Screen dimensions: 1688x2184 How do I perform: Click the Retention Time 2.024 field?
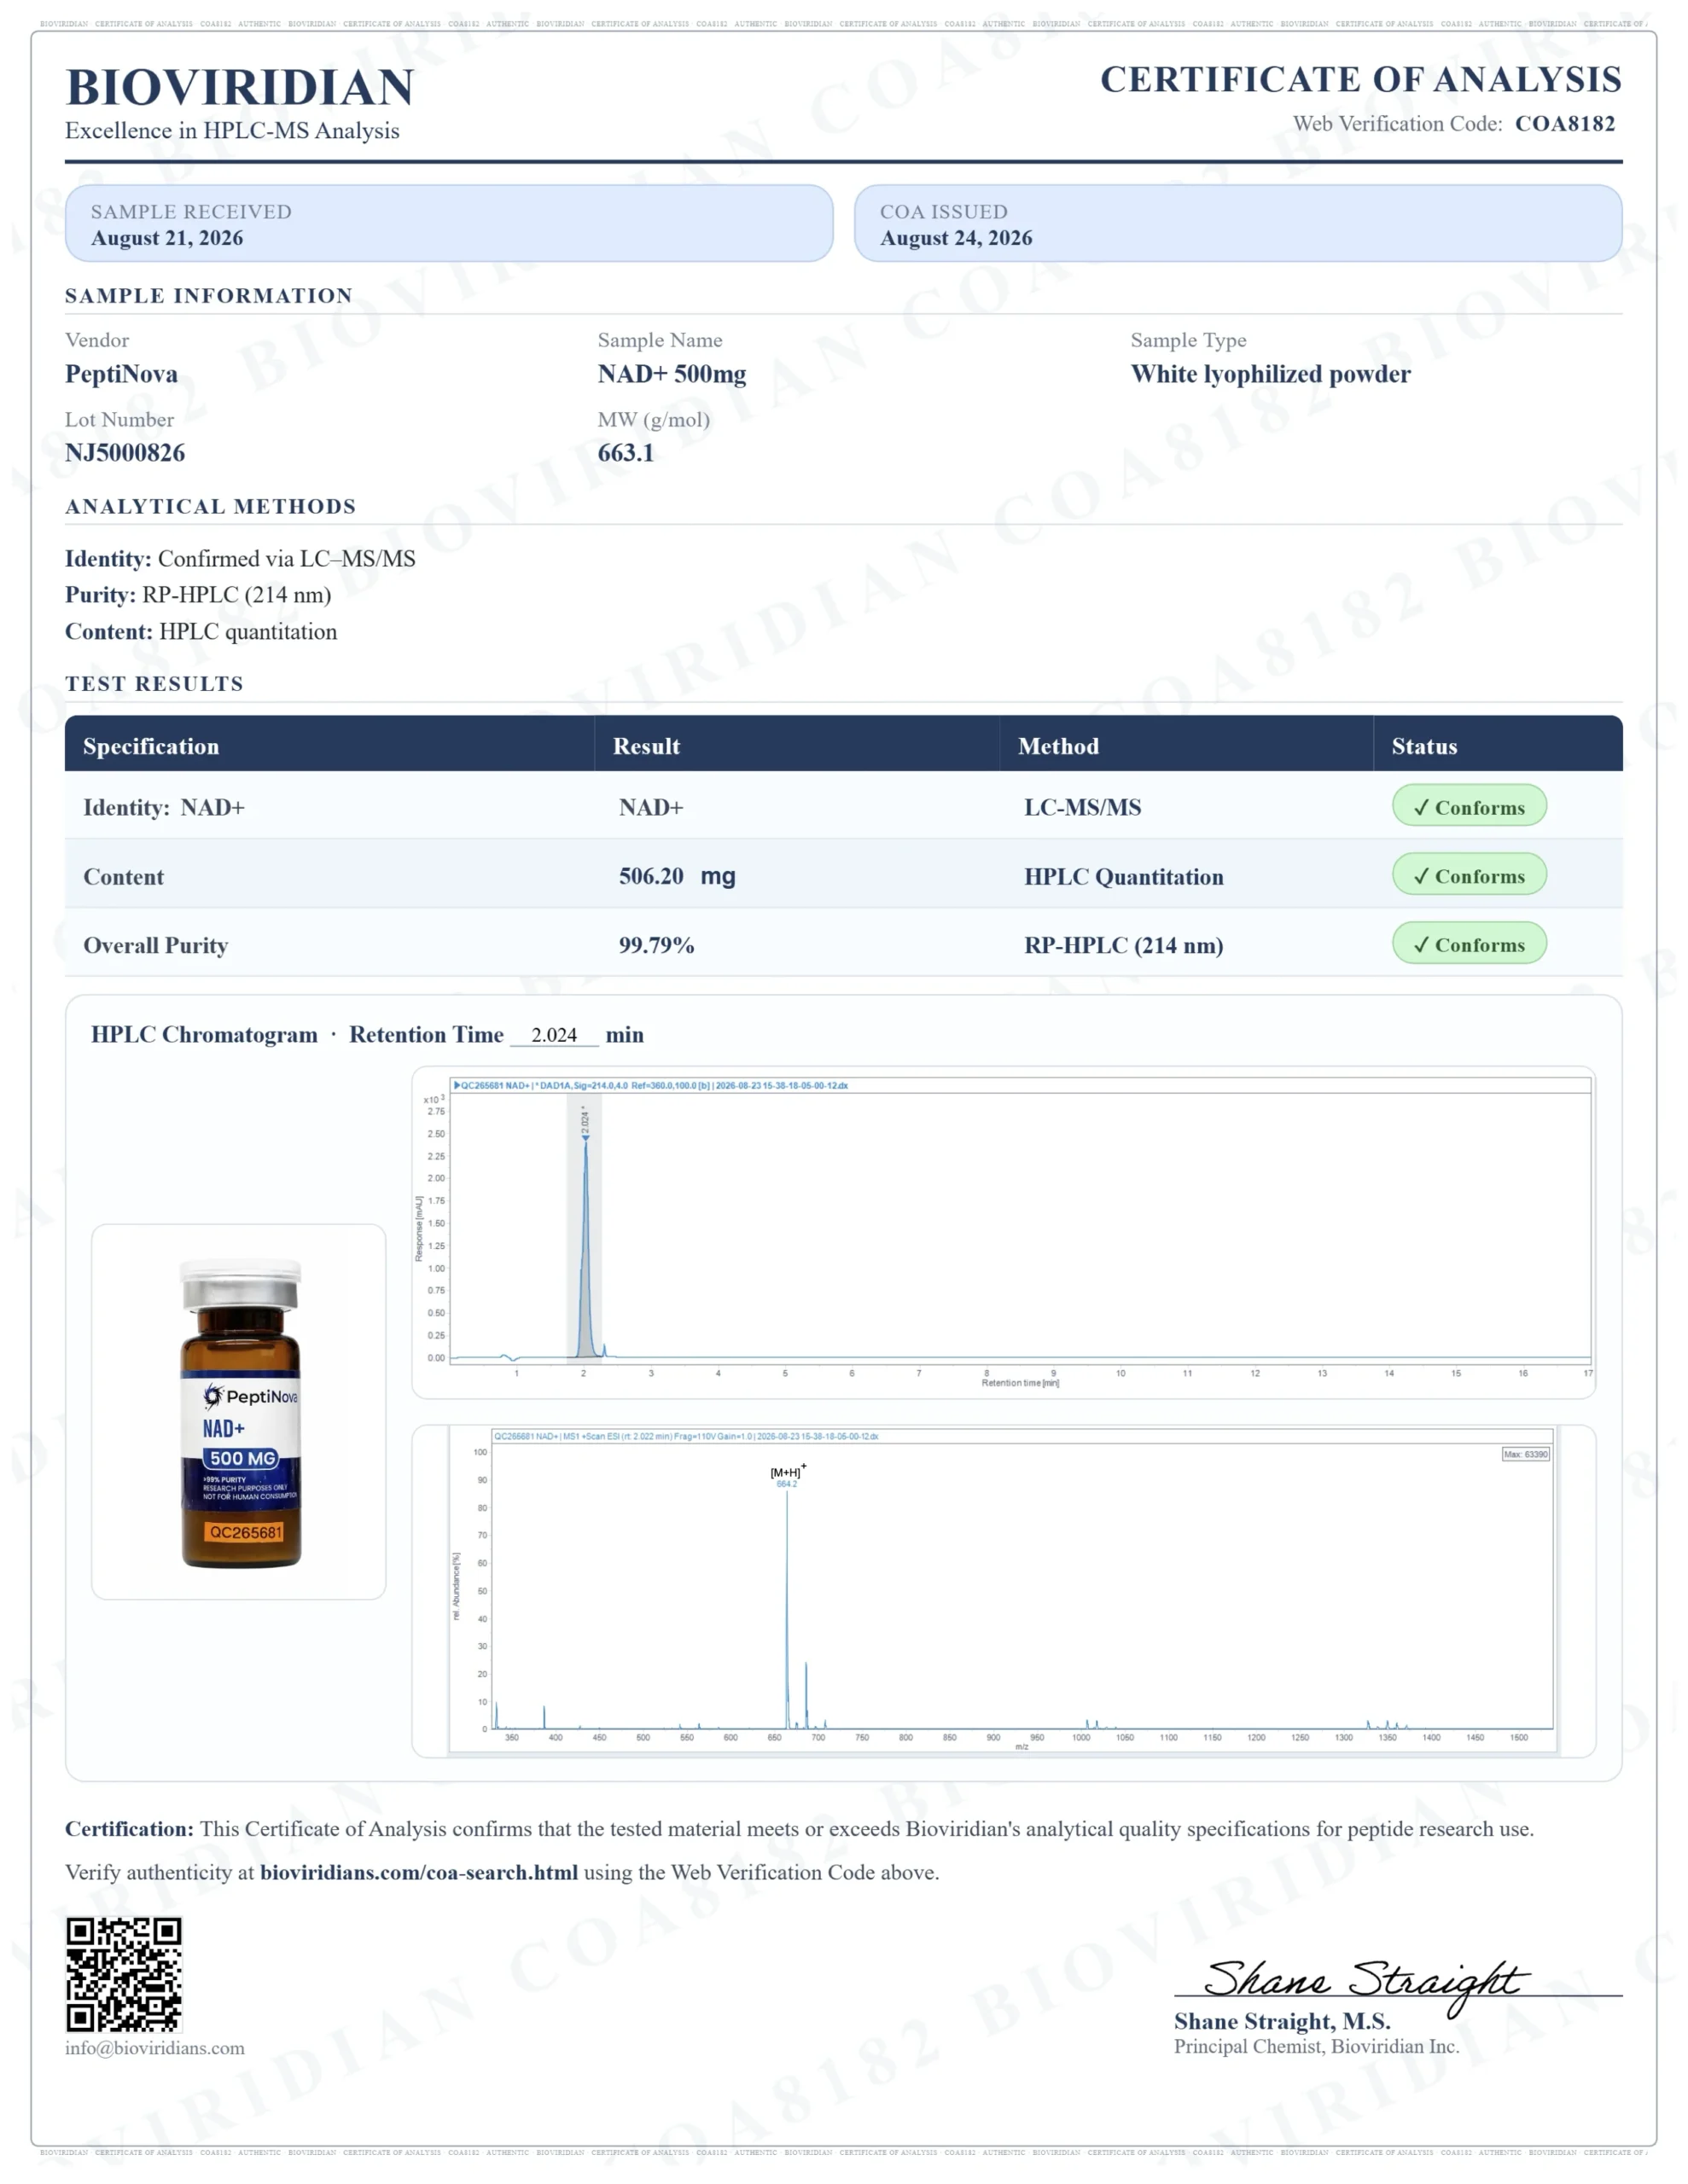(555, 1035)
